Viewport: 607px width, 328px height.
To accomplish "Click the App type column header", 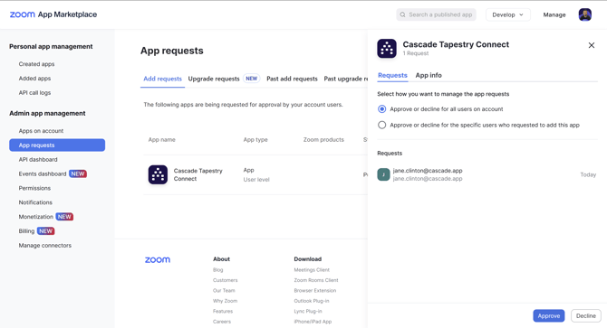I will [255, 140].
